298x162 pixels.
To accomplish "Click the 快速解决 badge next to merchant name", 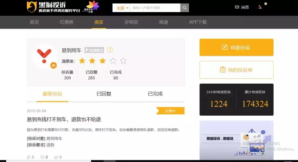I will 95,50.
